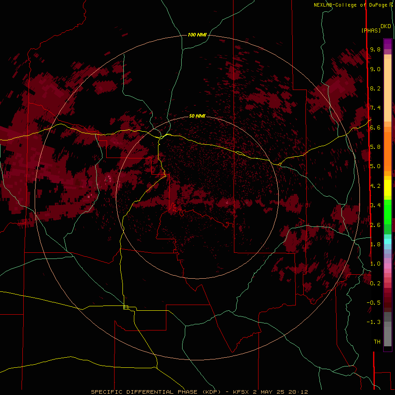Select the 1.0 legend value
Screen dimensions: 395x395
pyautogui.click(x=375, y=264)
